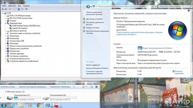Open Дополнительные параметры системы link
Viewport: 193px width, 108px height.
[x=98, y=32]
